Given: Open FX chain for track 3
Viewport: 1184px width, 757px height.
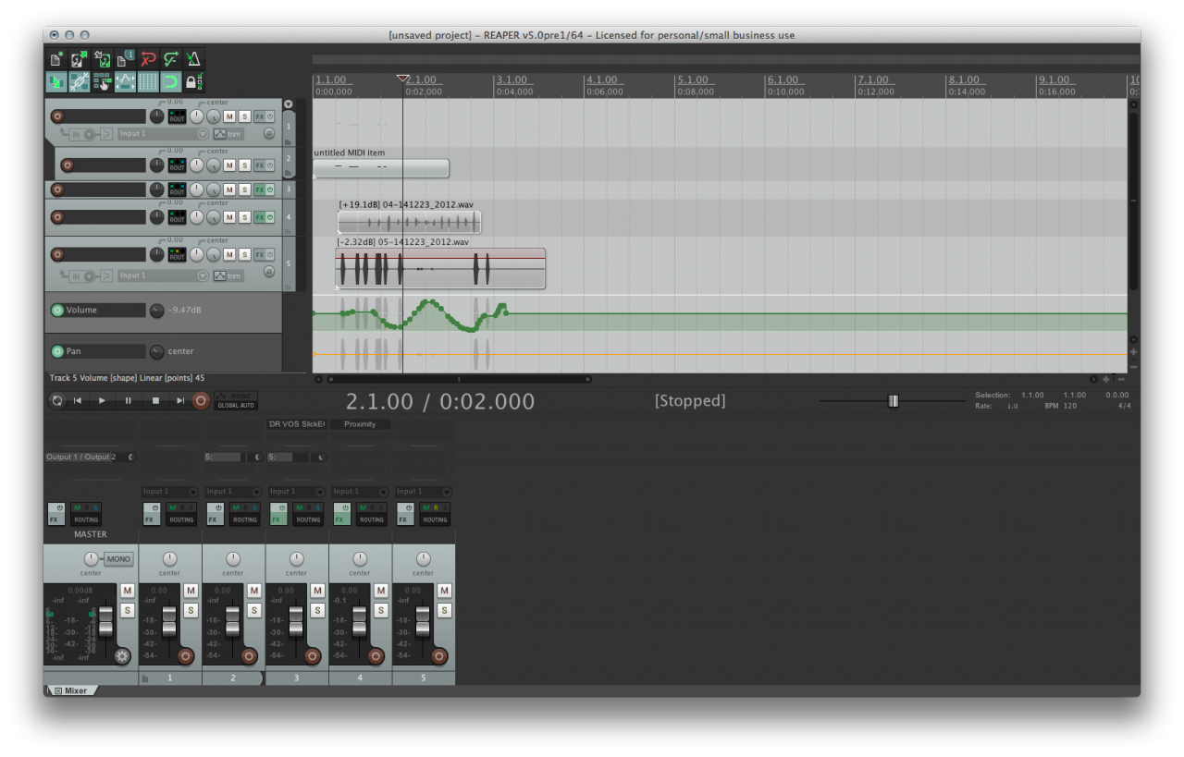Looking at the screenshot, I should pyautogui.click(x=260, y=189).
